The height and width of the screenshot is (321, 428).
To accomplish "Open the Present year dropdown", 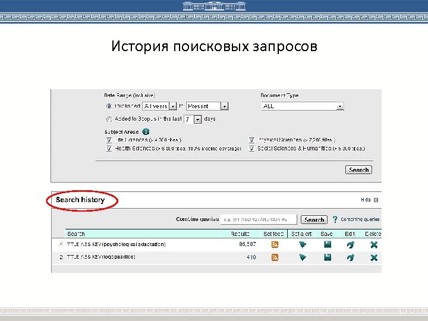I will point(207,106).
